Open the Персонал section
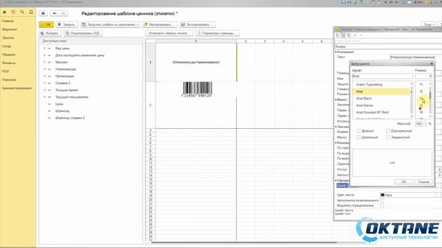This screenshot has width=442, height=248. pos(9,80)
